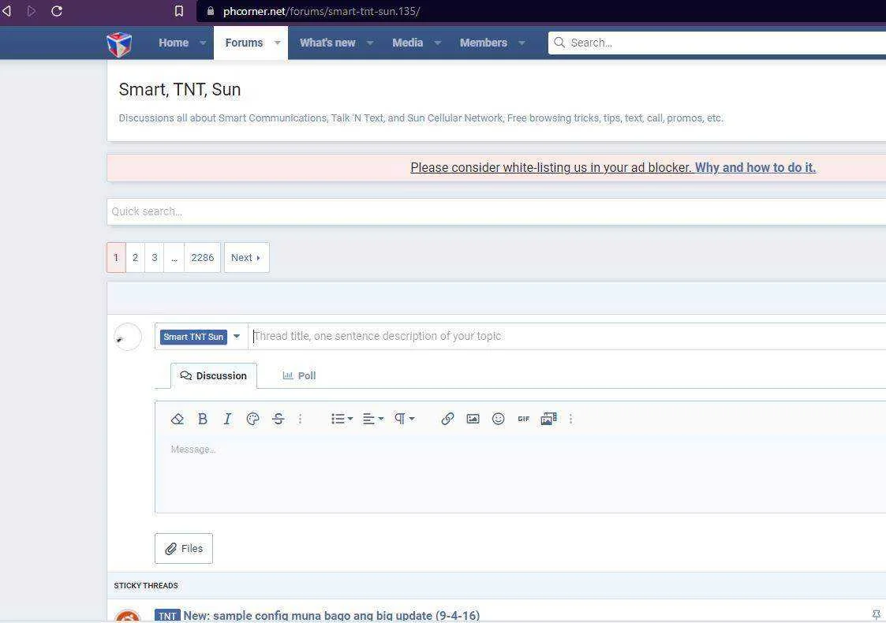
Task: Open more text options after strikethrough
Action: tap(300, 419)
